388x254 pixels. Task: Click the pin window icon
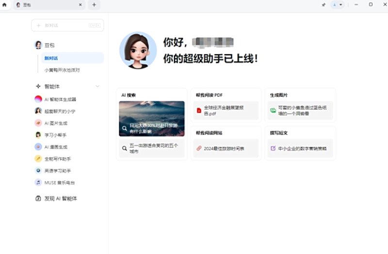pyautogui.click(x=323, y=5)
